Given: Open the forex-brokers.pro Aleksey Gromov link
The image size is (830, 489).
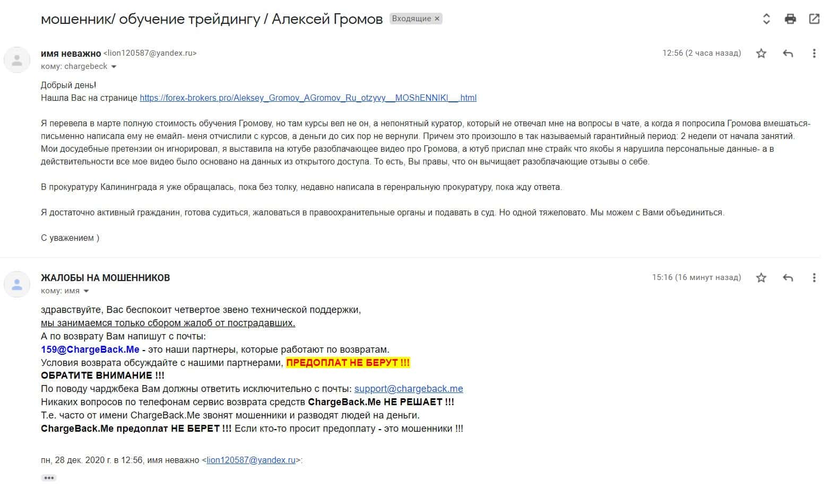Looking at the screenshot, I should click(x=308, y=98).
